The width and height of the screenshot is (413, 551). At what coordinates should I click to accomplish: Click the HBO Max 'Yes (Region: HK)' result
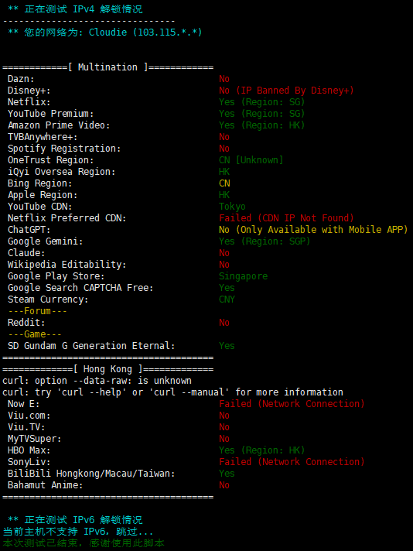(x=261, y=450)
